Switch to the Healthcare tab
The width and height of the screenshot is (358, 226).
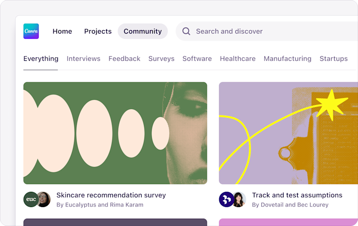click(x=238, y=59)
